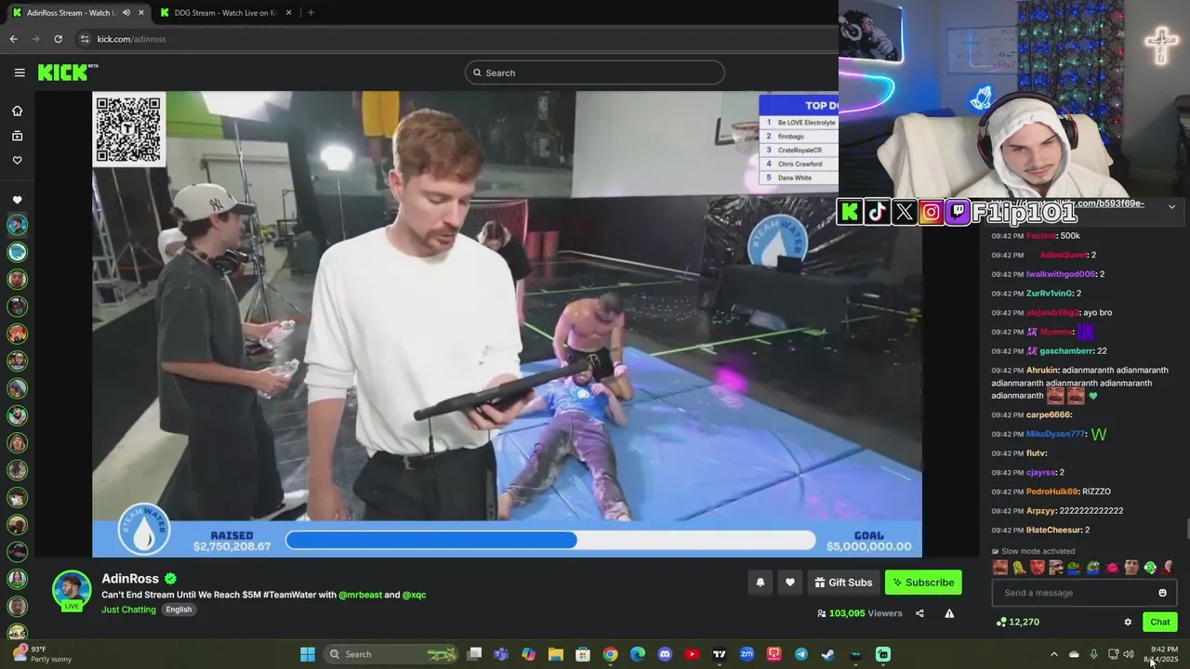The image size is (1190, 669).
Task: Open chat settings gear icon
Action: tap(1128, 623)
